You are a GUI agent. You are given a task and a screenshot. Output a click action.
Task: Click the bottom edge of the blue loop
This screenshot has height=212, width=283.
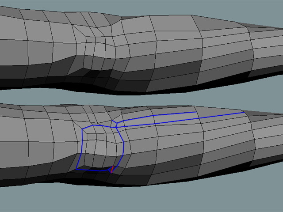[93, 170]
